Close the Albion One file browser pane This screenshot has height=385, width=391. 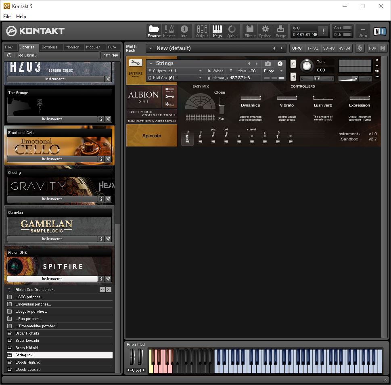click(108, 289)
